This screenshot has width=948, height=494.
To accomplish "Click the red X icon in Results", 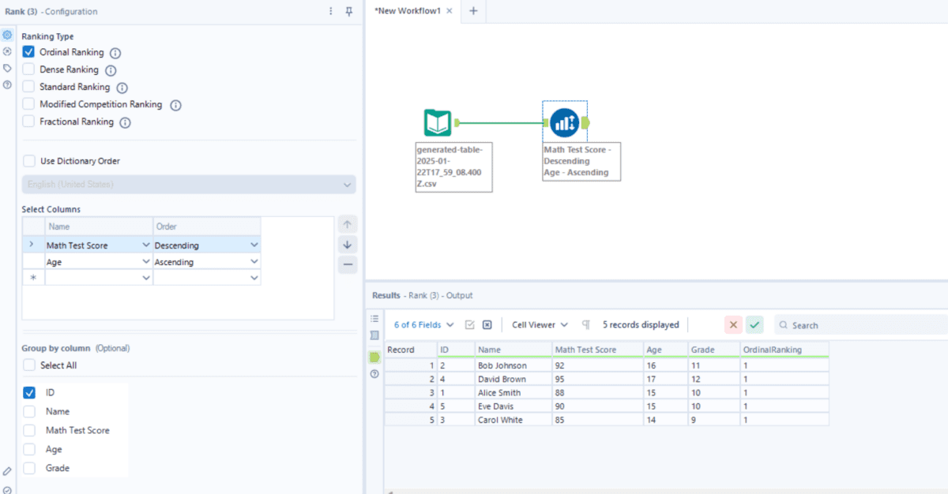I will 733,324.
